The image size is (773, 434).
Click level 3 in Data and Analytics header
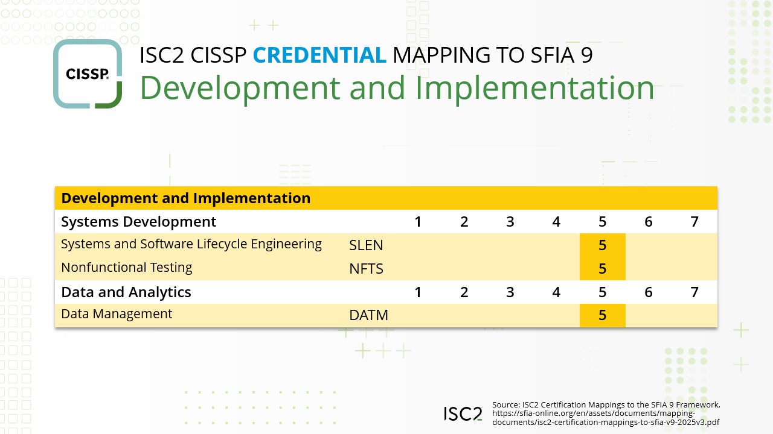510,292
